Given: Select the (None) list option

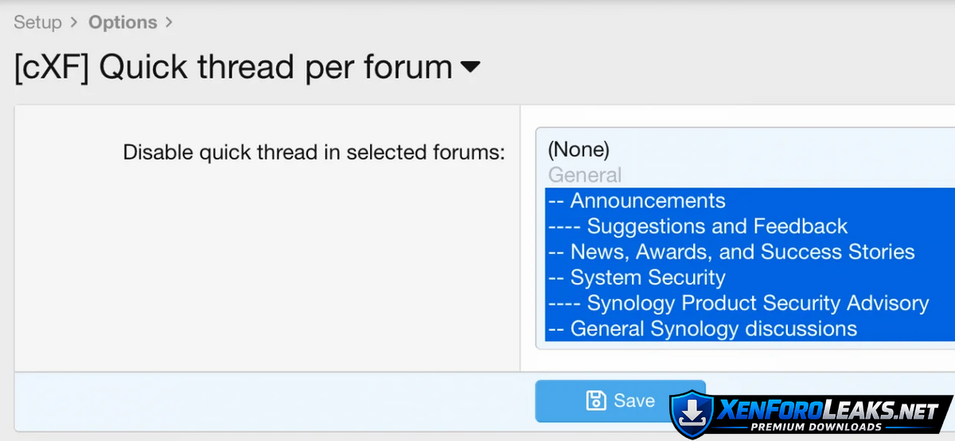Looking at the screenshot, I should [x=579, y=149].
